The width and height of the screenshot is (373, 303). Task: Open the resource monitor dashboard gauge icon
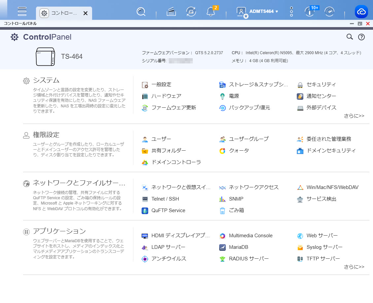click(x=329, y=12)
